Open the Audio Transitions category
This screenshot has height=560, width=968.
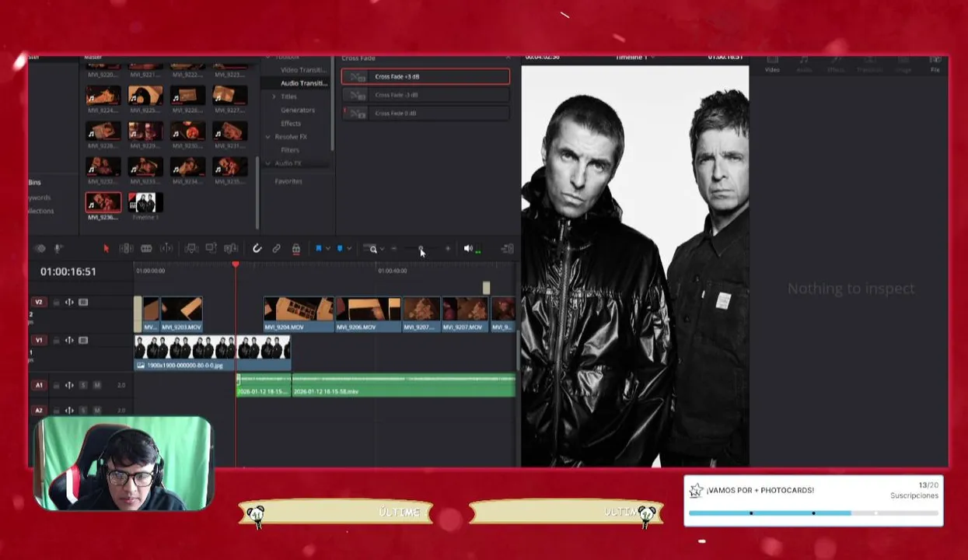[x=304, y=83]
